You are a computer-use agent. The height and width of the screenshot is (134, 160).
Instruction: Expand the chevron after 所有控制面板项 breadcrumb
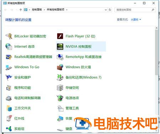[67, 10]
